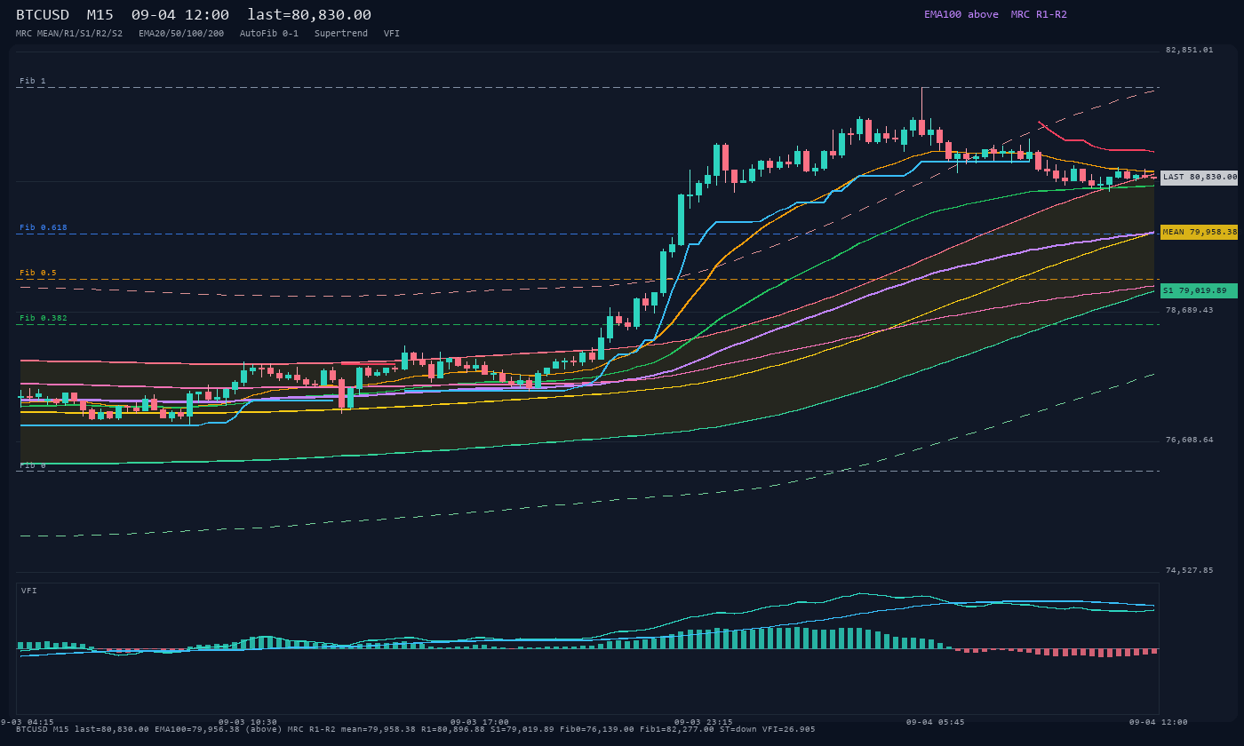1244x746 pixels.
Task: Click the Fib 0.382 level label
Action: click(x=44, y=318)
